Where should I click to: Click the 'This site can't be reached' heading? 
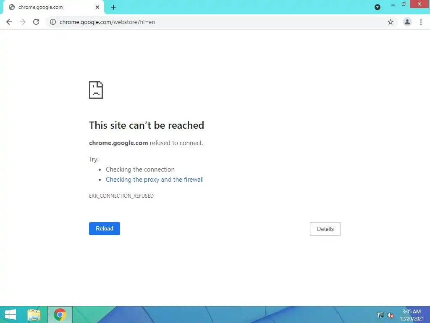tap(147, 125)
